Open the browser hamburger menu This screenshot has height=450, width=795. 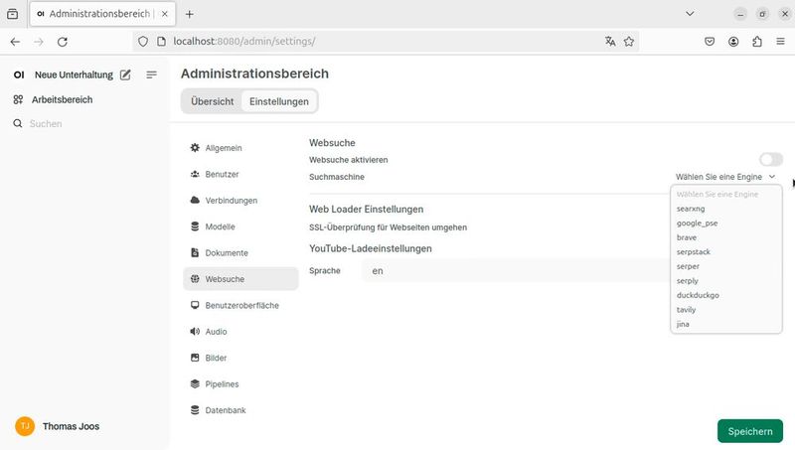click(781, 42)
